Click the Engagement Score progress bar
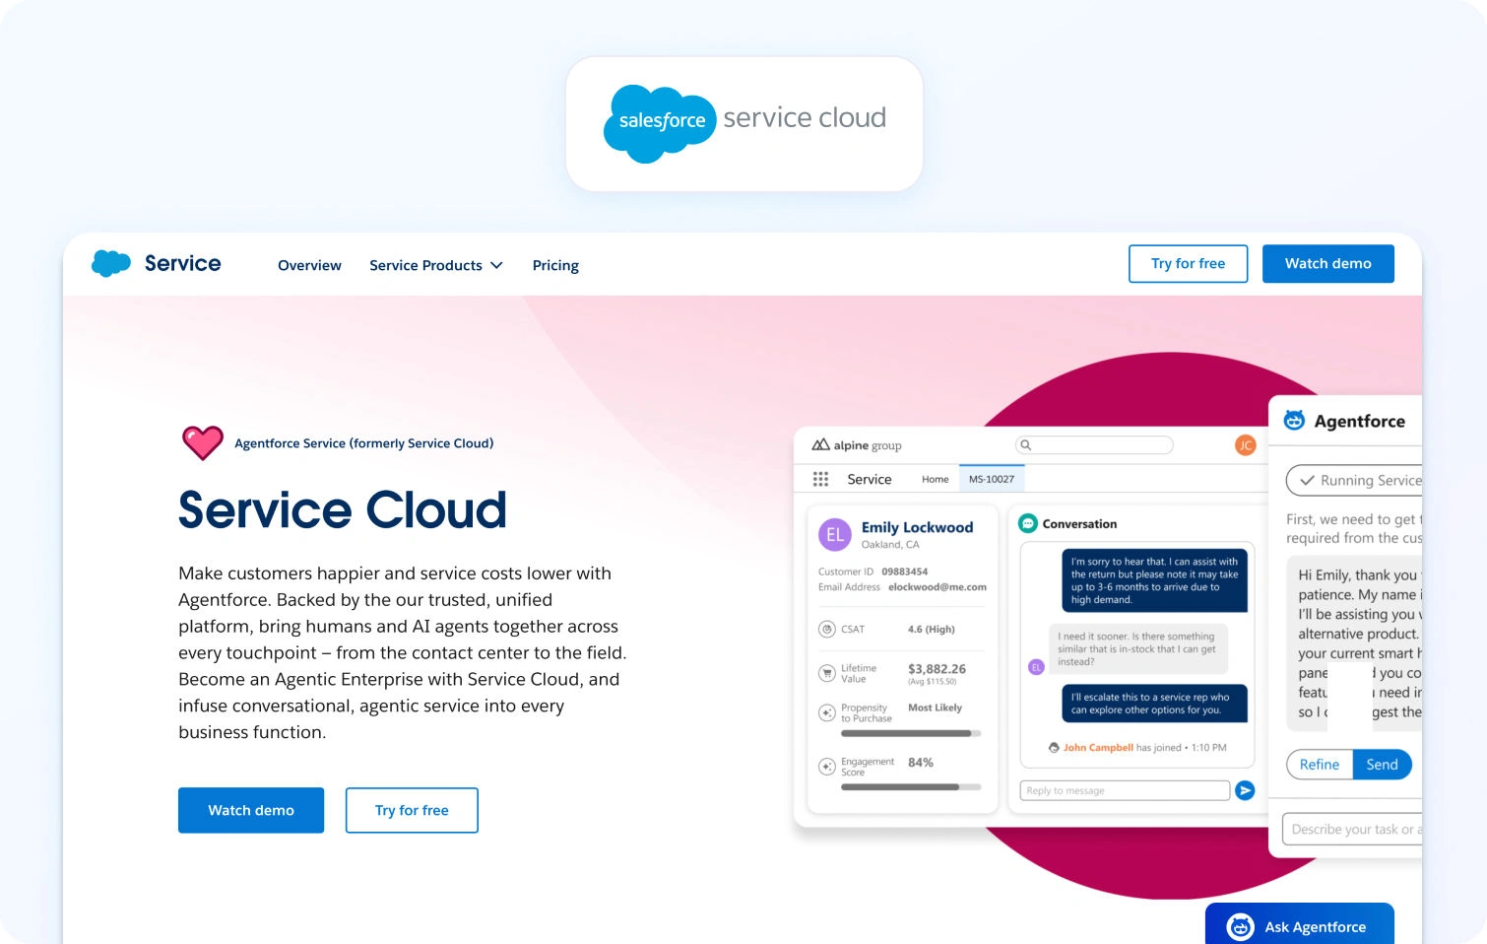The height and width of the screenshot is (944, 1487). pos(911,787)
